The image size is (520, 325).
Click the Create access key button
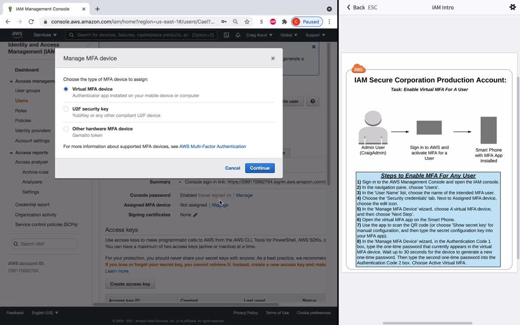click(x=130, y=284)
